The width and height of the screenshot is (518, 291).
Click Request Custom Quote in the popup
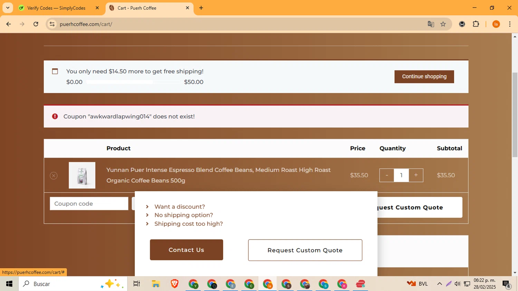click(305, 250)
